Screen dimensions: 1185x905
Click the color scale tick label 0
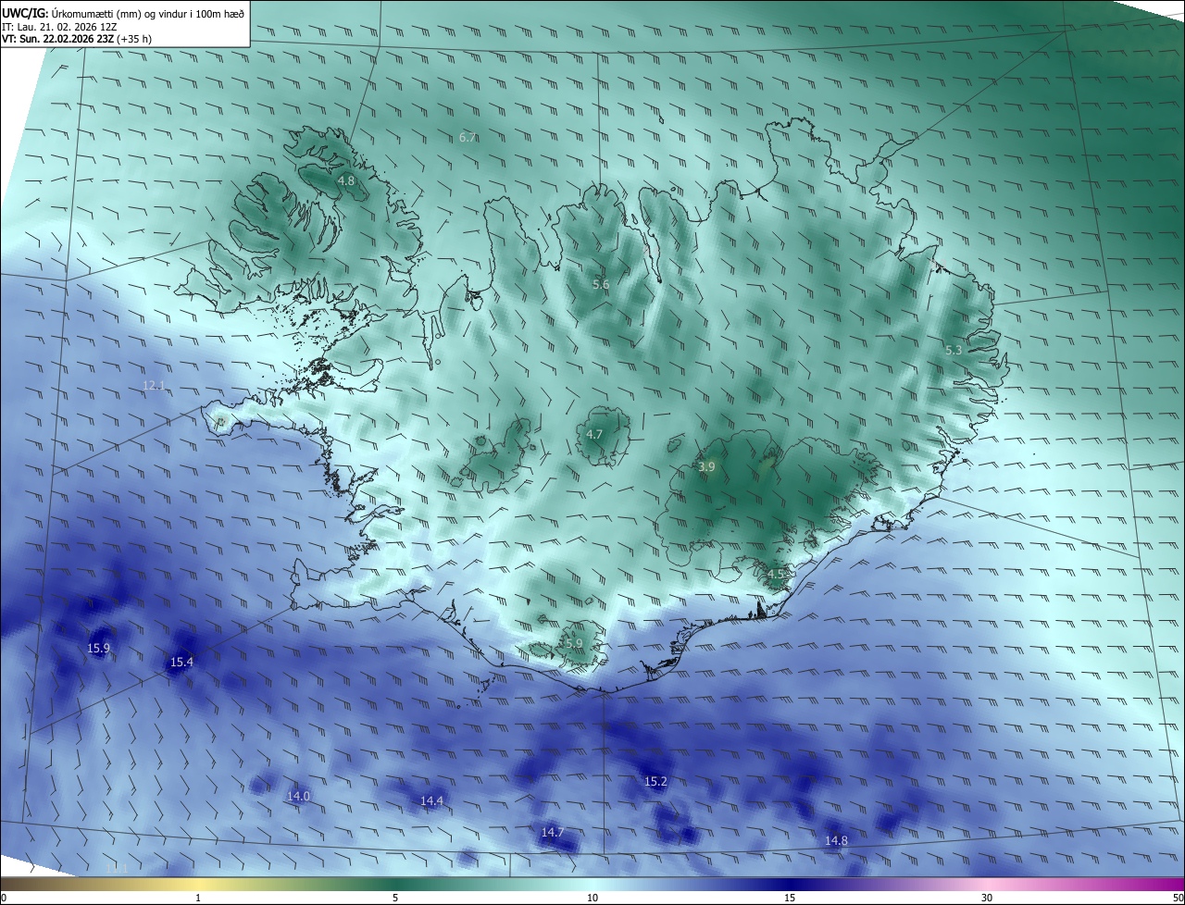click(x=4, y=898)
